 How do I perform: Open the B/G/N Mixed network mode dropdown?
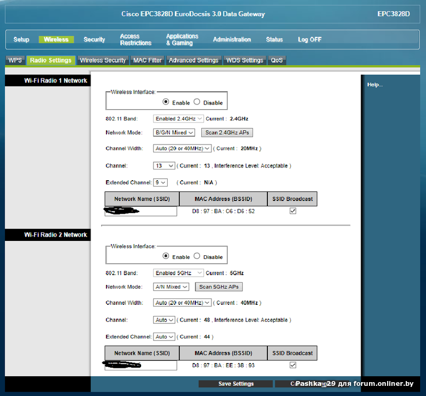174,133
